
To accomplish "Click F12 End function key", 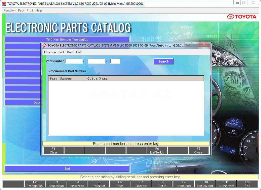I will 247,184.
